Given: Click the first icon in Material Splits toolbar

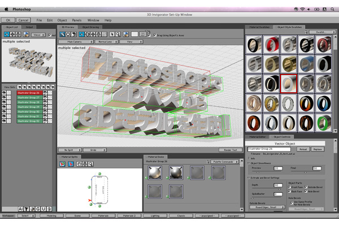Looking at the screenshot, I should [x=62, y=164].
